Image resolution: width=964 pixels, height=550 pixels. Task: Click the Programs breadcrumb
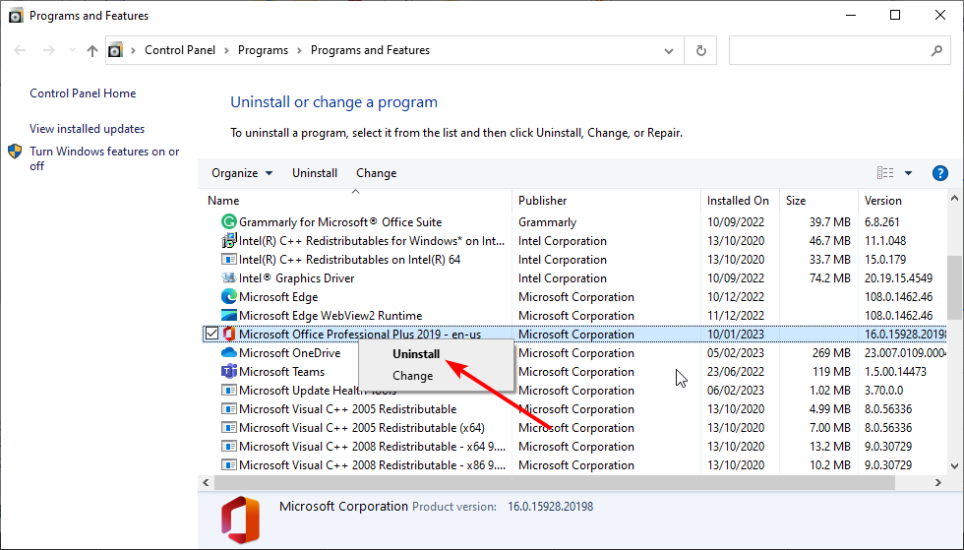[264, 50]
